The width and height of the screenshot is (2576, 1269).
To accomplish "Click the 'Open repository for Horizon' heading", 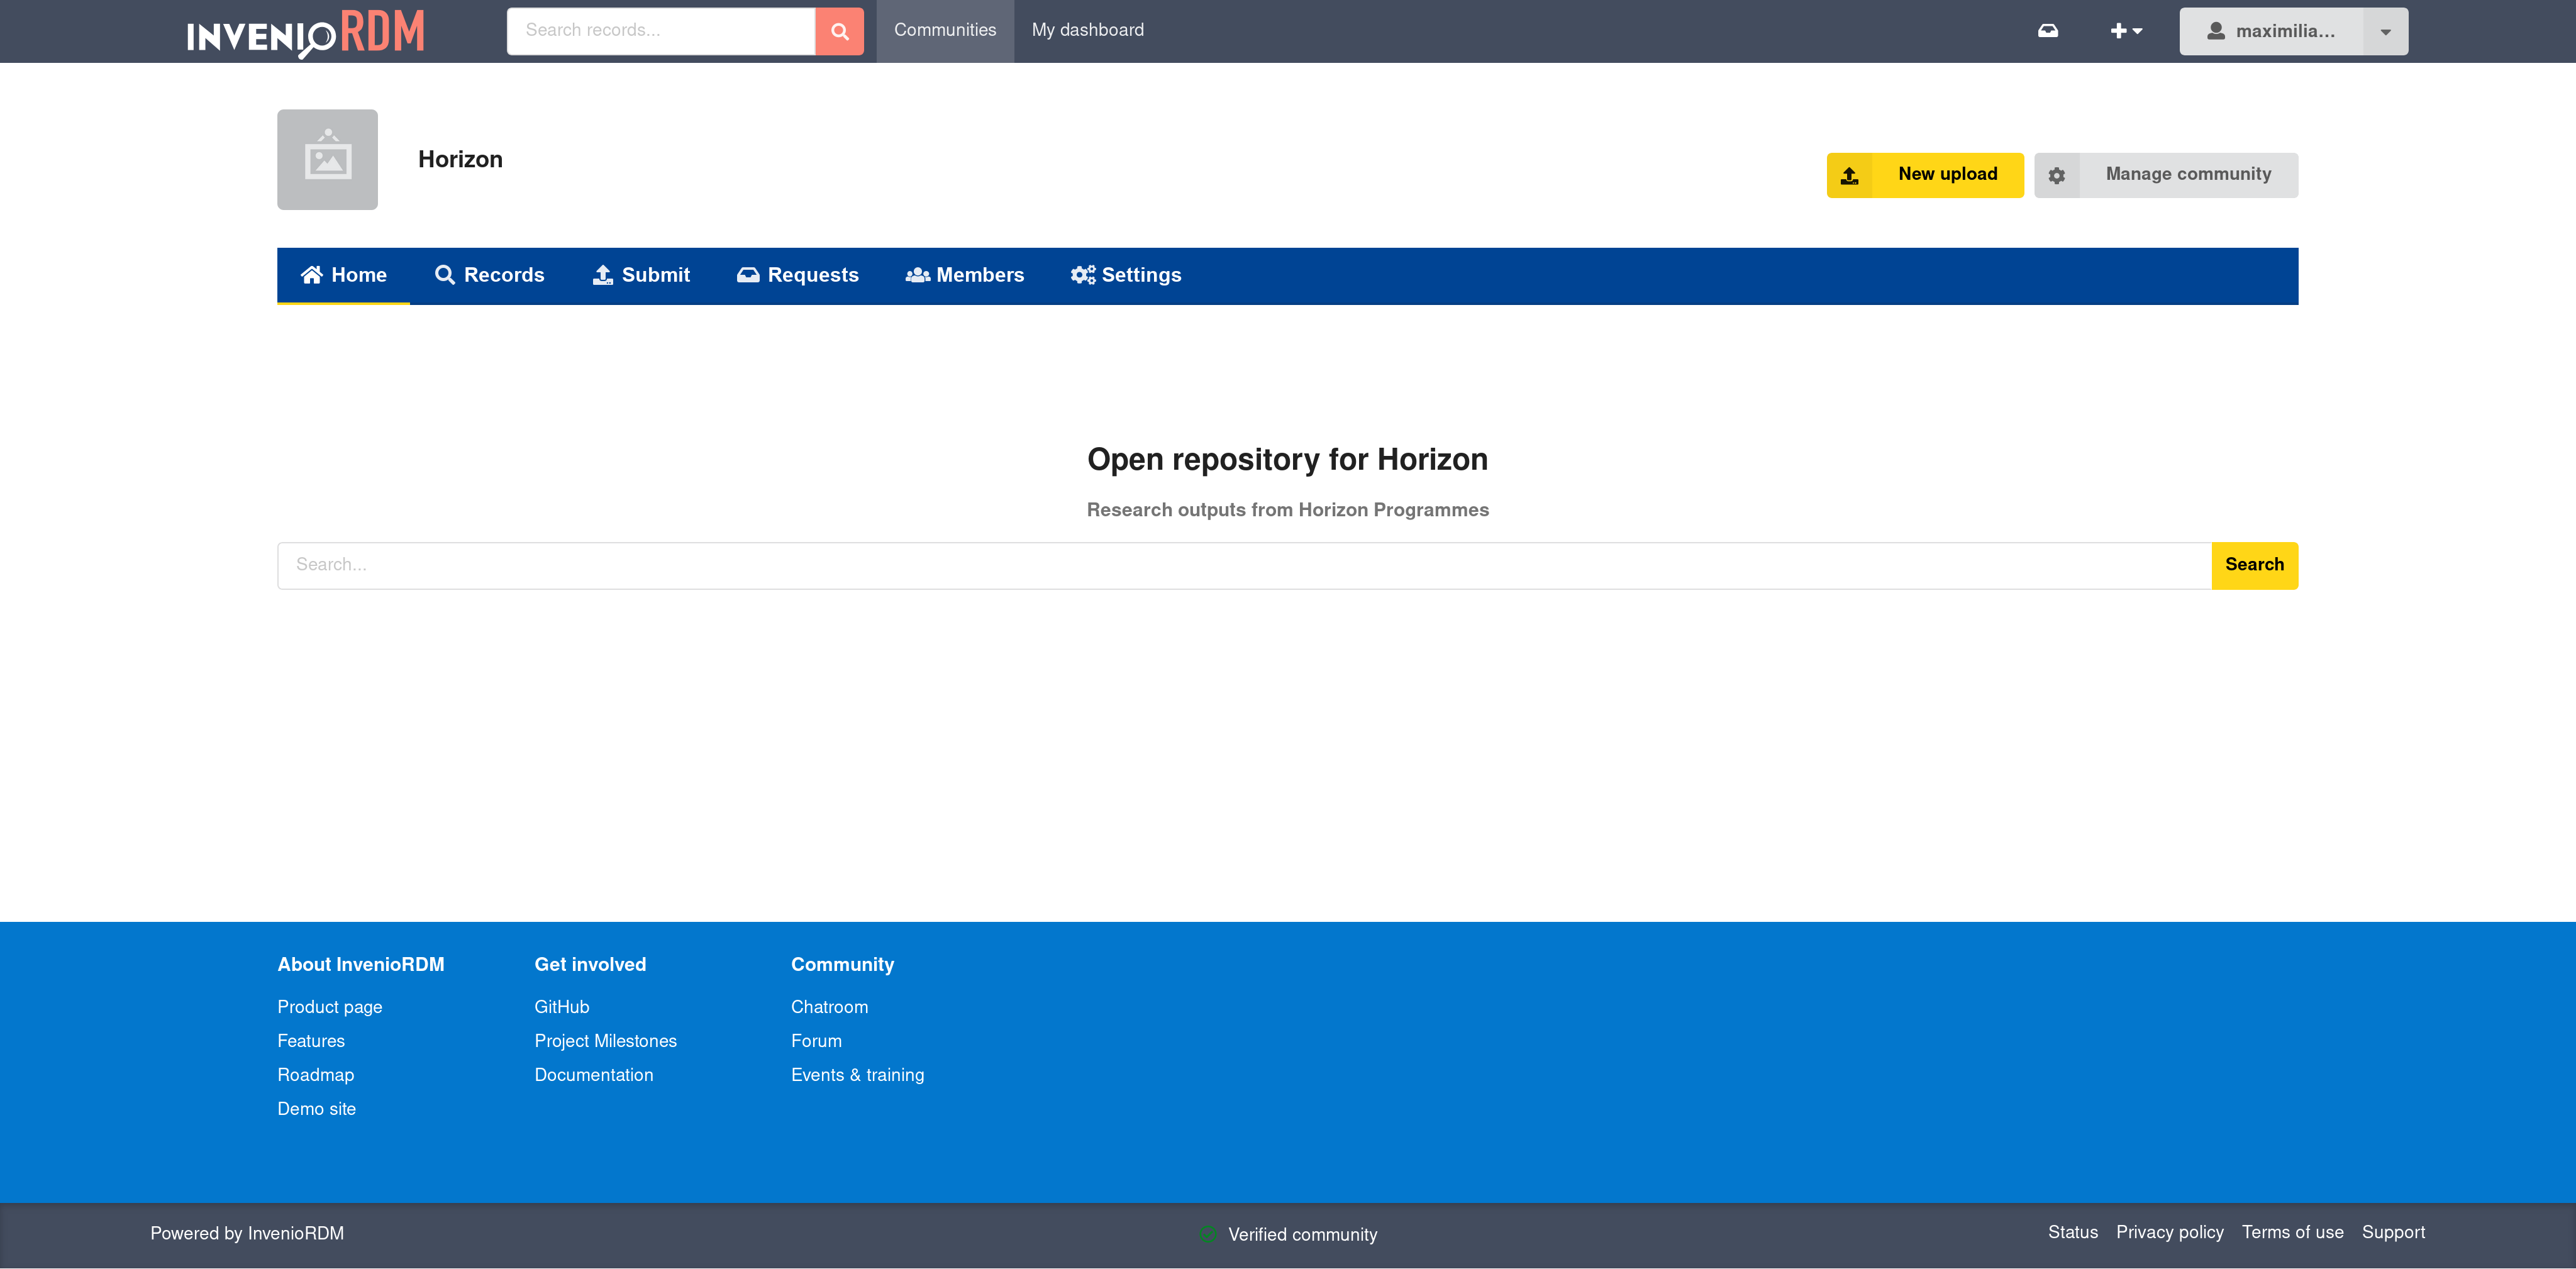I will pos(1288,459).
